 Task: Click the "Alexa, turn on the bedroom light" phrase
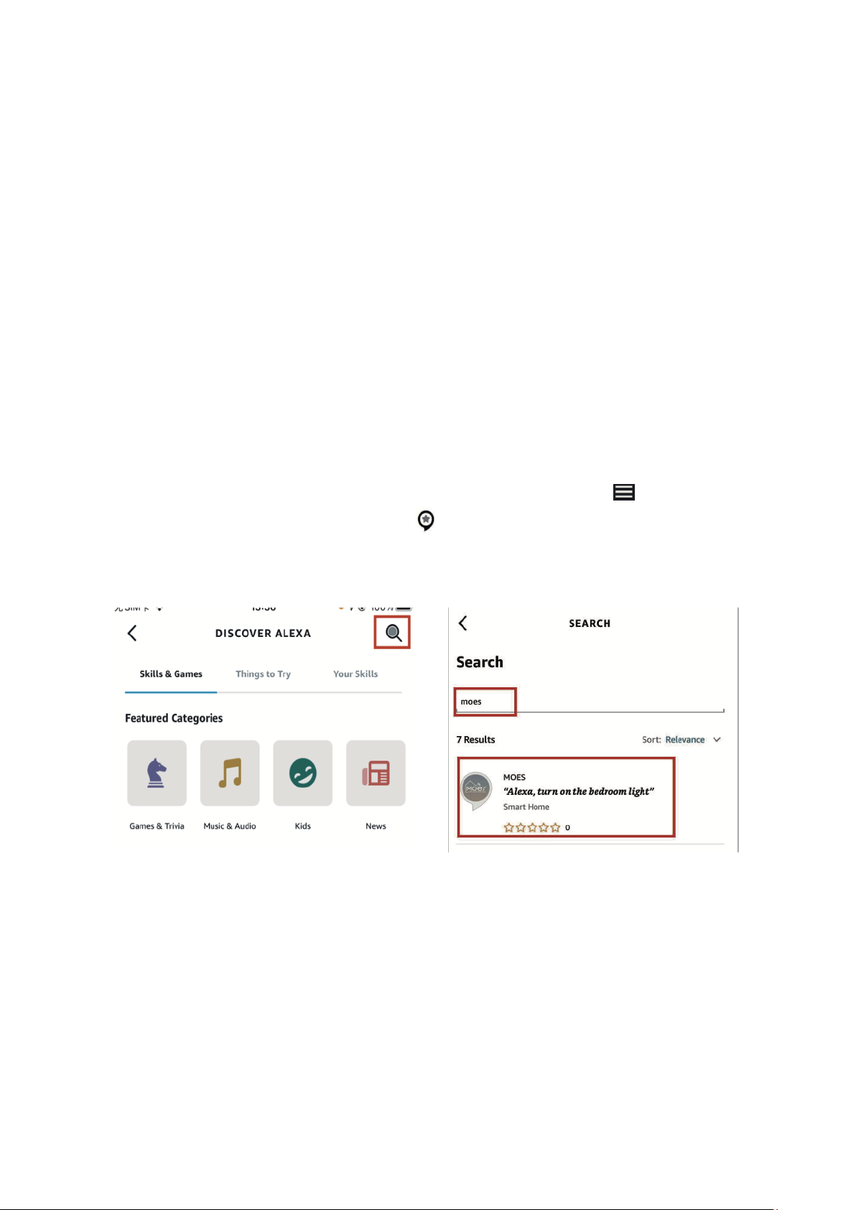point(579,791)
